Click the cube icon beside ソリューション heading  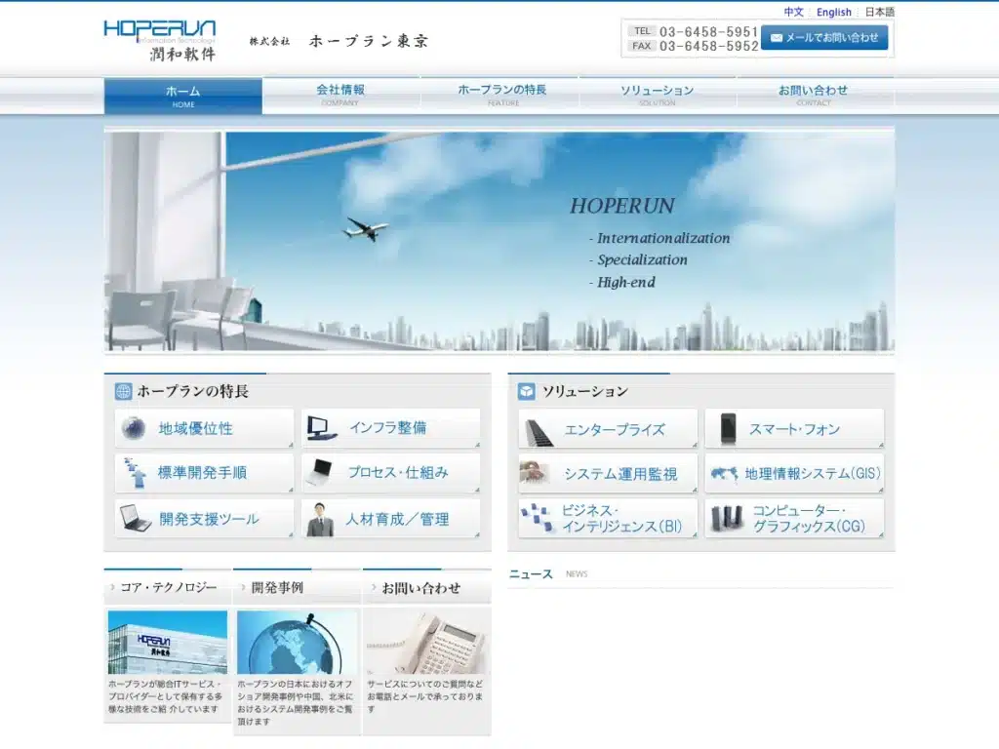tap(526, 391)
